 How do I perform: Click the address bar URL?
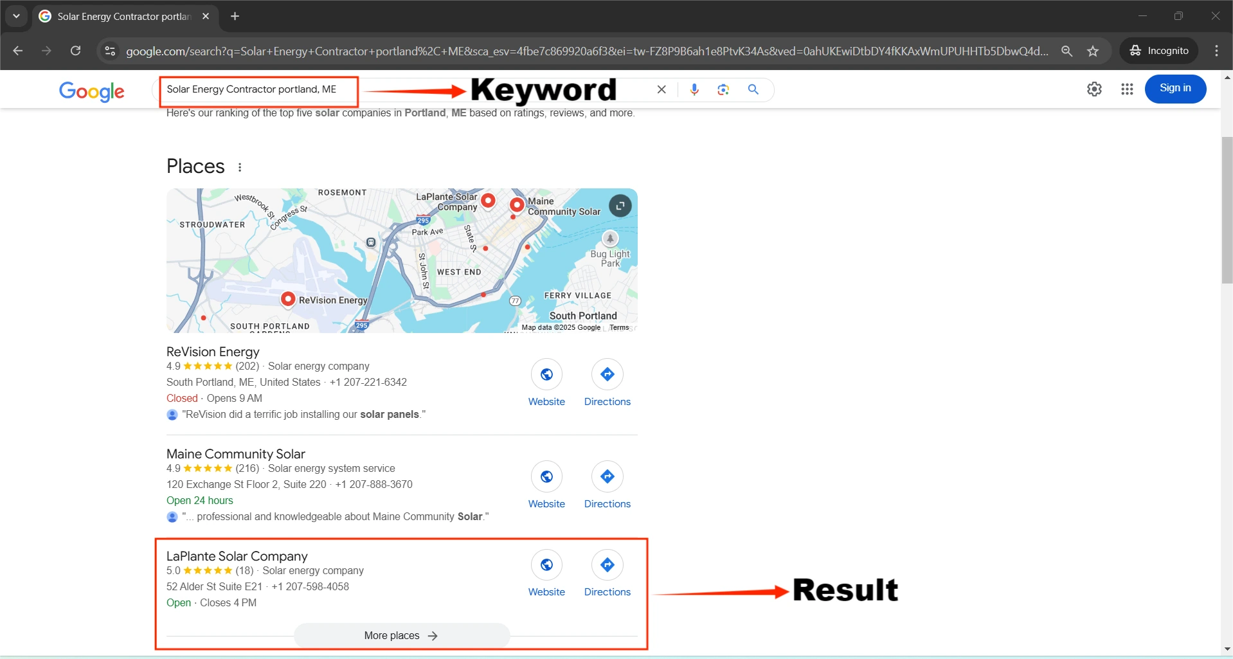(x=587, y=51)
